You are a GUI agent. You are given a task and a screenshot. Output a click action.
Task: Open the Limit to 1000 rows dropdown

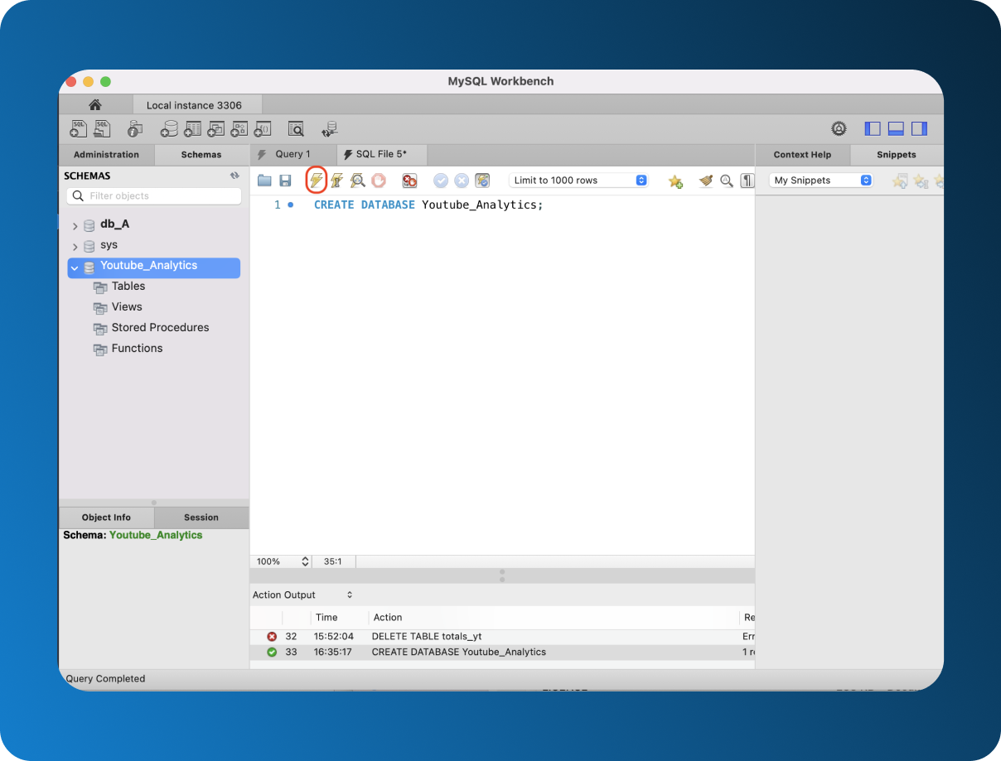click(579, 180)
